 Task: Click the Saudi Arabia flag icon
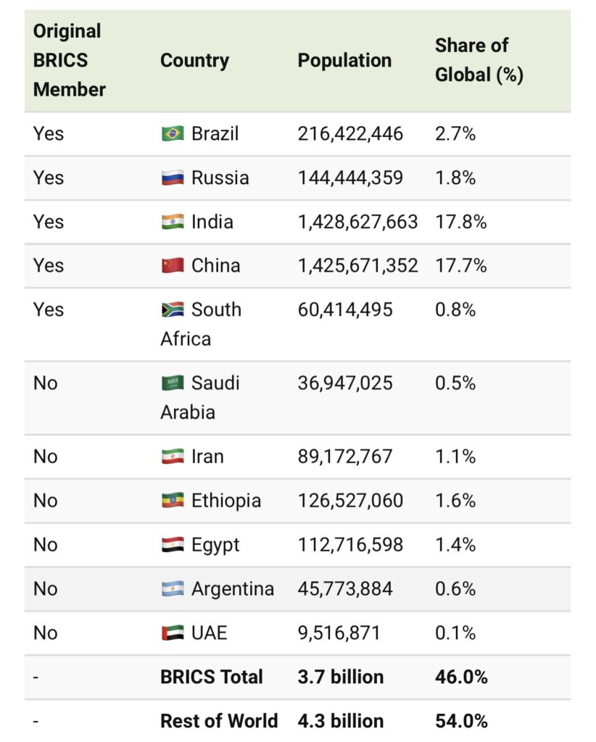(173, 383)
